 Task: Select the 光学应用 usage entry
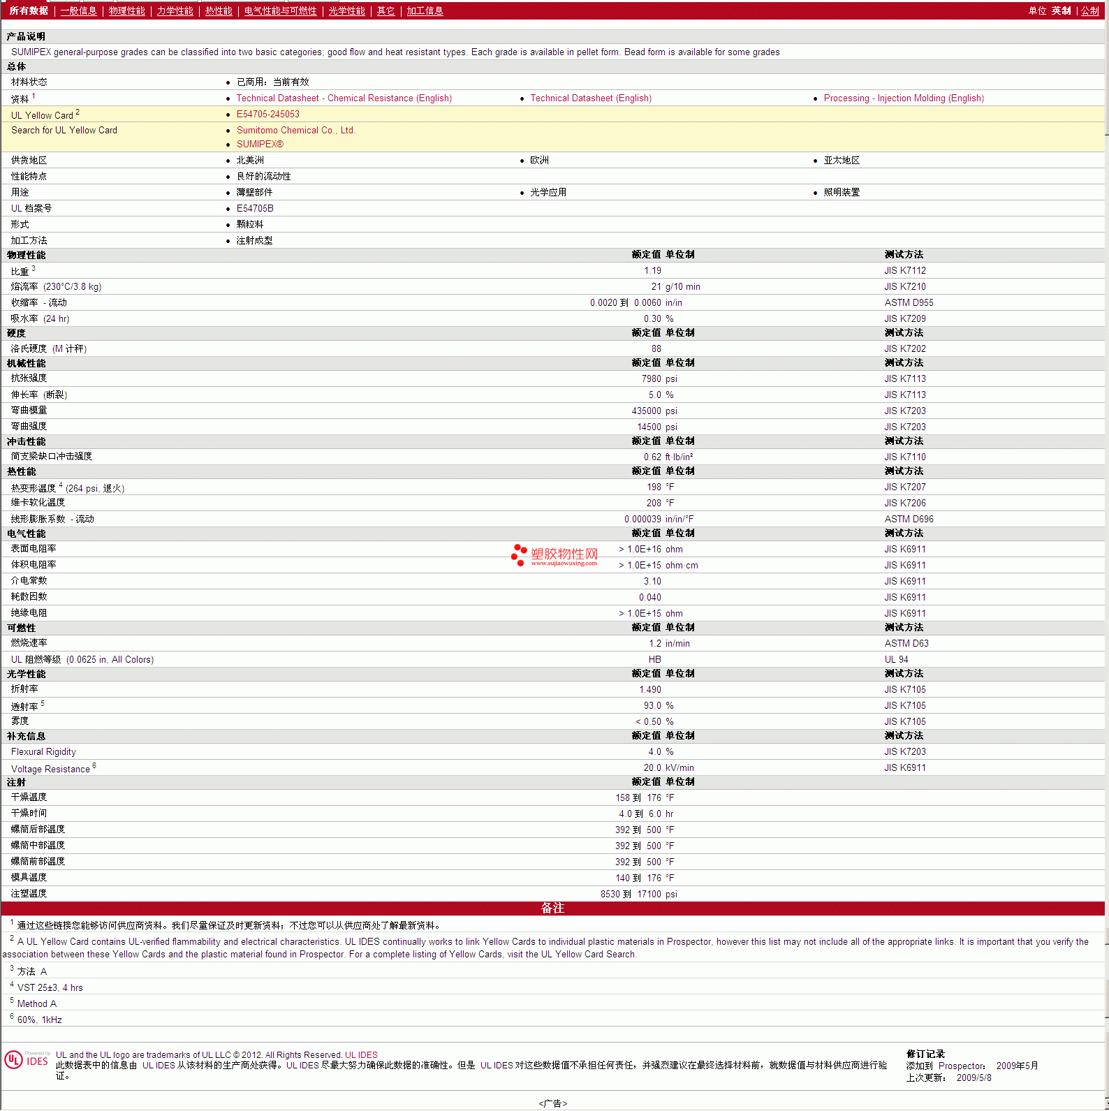(x=548, y=193)
